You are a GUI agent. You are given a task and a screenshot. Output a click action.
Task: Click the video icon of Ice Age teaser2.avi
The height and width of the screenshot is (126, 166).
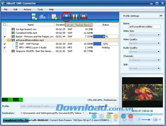click(x=13, y=29)
